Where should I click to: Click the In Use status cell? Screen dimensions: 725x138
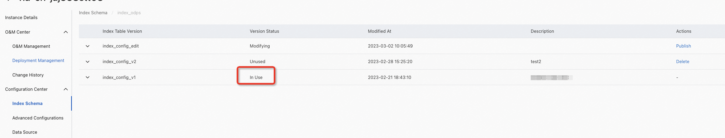(x=256, y=77)
